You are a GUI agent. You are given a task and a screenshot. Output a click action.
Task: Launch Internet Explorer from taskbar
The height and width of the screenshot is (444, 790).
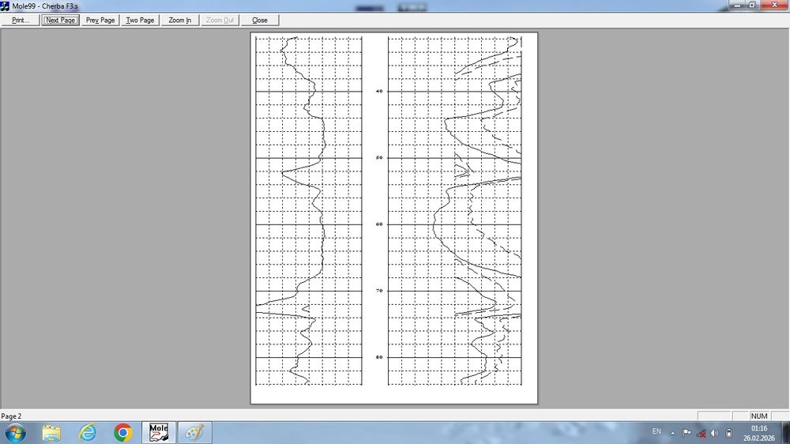tap(87, 433)
